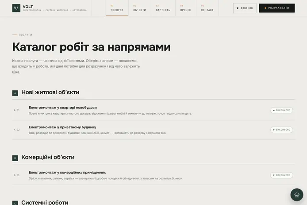Click the Дзвінок call button

pos(245,8)
